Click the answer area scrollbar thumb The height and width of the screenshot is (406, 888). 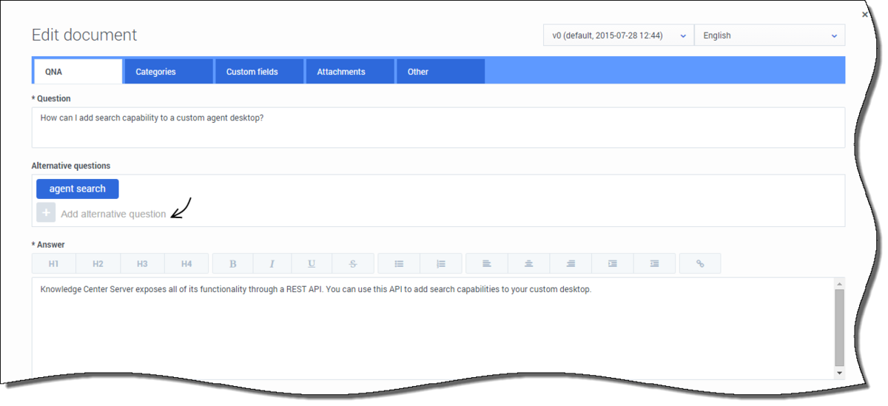[839, 328]
